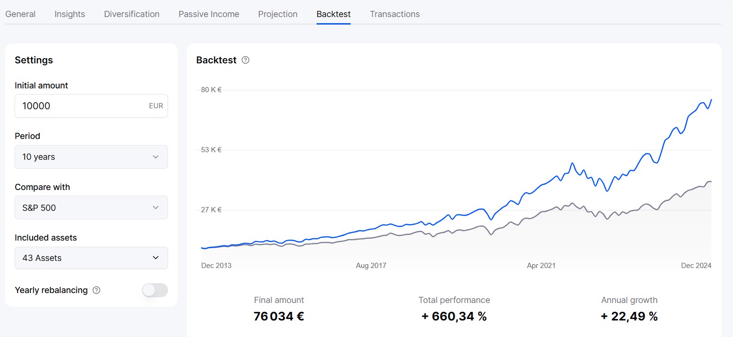
Task: Click the Included assets label
Action: pos(45,238)
